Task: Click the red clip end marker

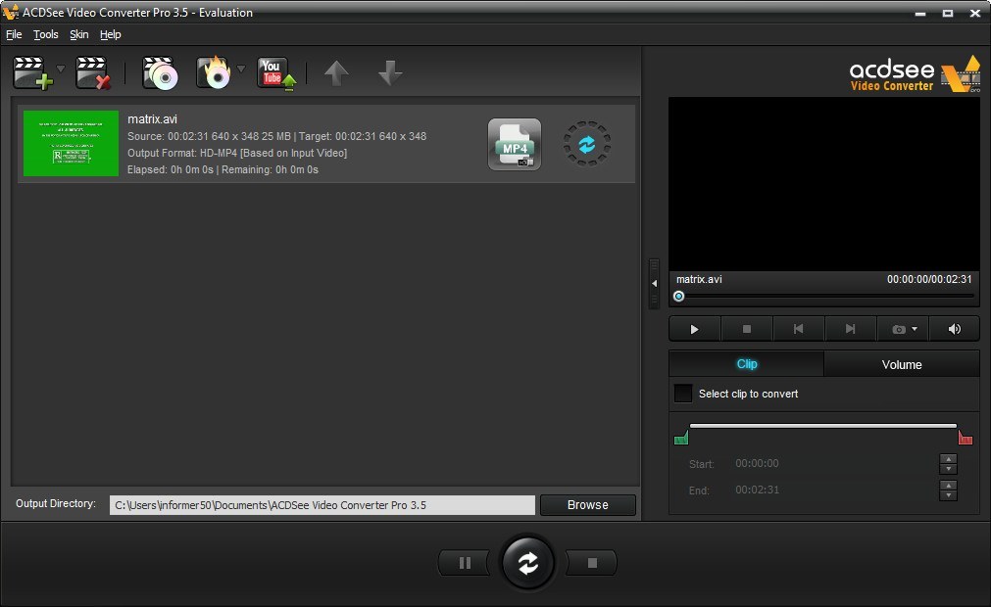Action: (966, 438)
